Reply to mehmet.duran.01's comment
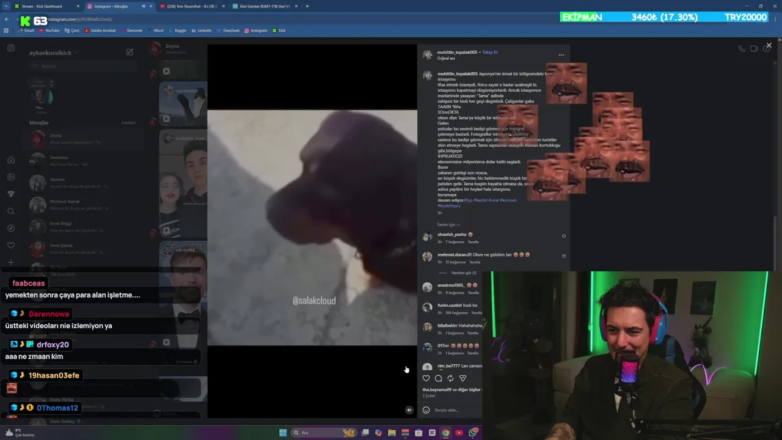782x440 pixels. (x=475, y=262)
